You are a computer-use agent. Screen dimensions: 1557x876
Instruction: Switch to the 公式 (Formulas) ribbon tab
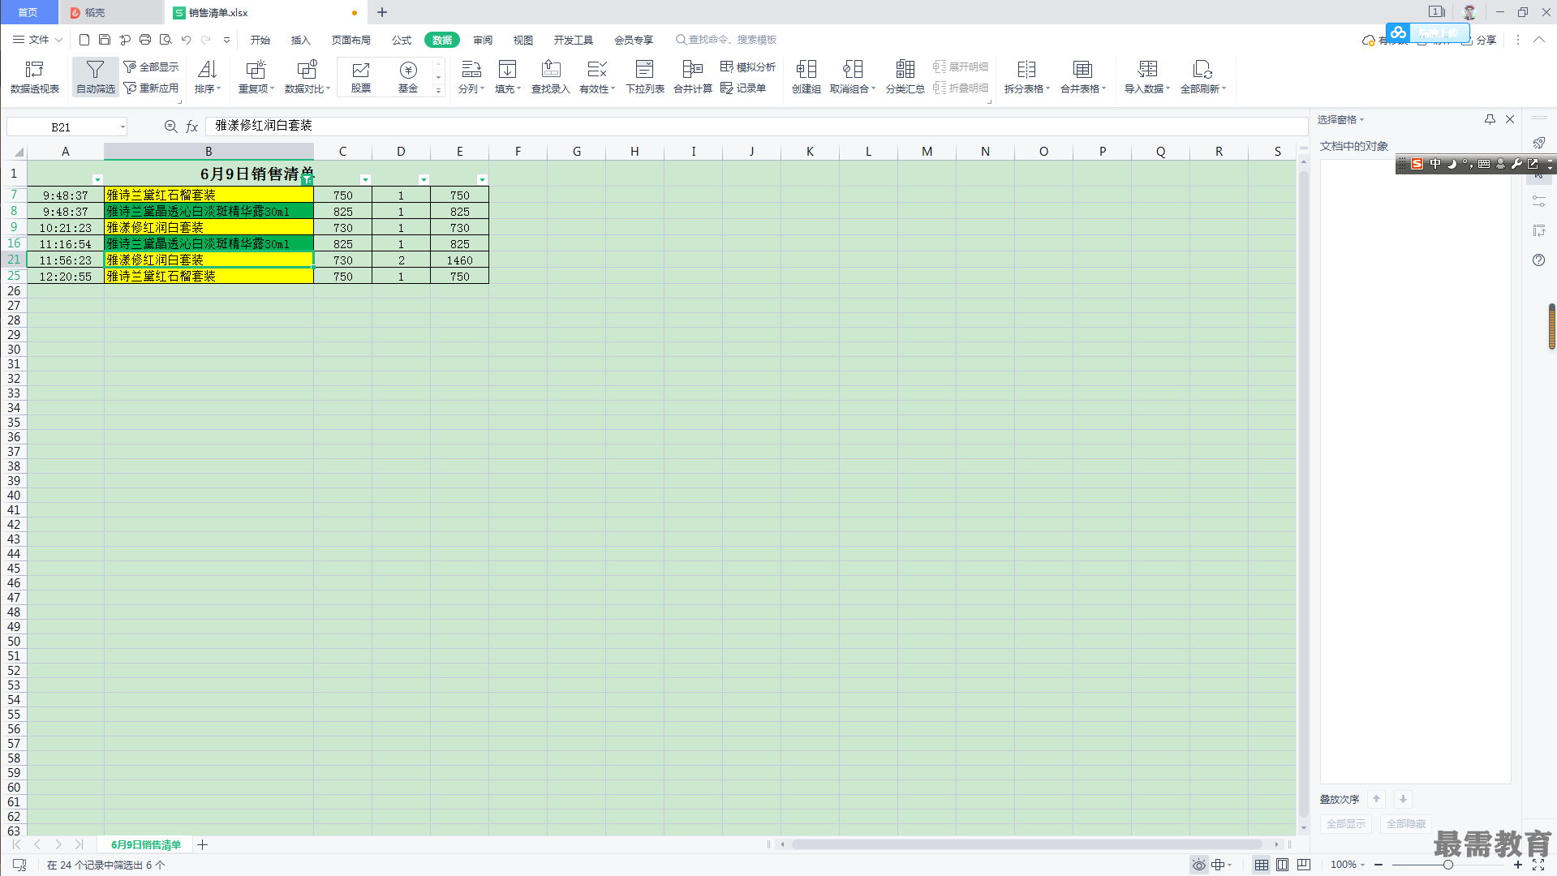pyautogui.click(x=402, y=40)
